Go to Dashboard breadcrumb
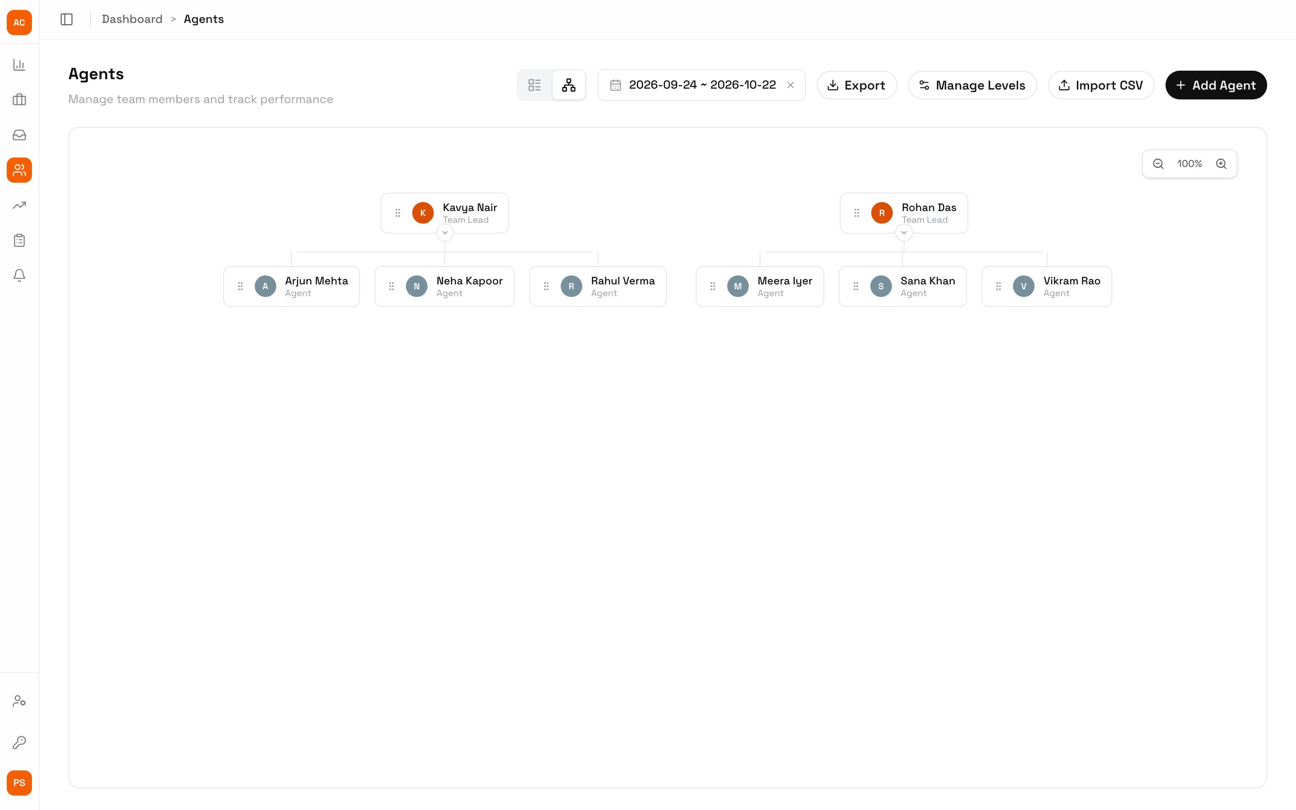The image size is (1296, 810). [x=132, y=19]
